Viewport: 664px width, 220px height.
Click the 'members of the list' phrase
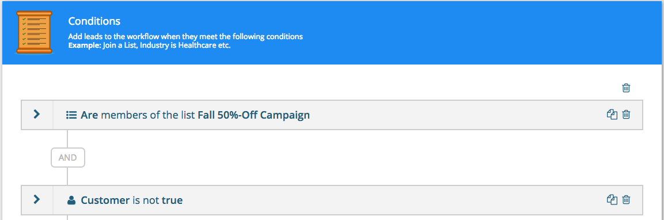coord(148,115)
